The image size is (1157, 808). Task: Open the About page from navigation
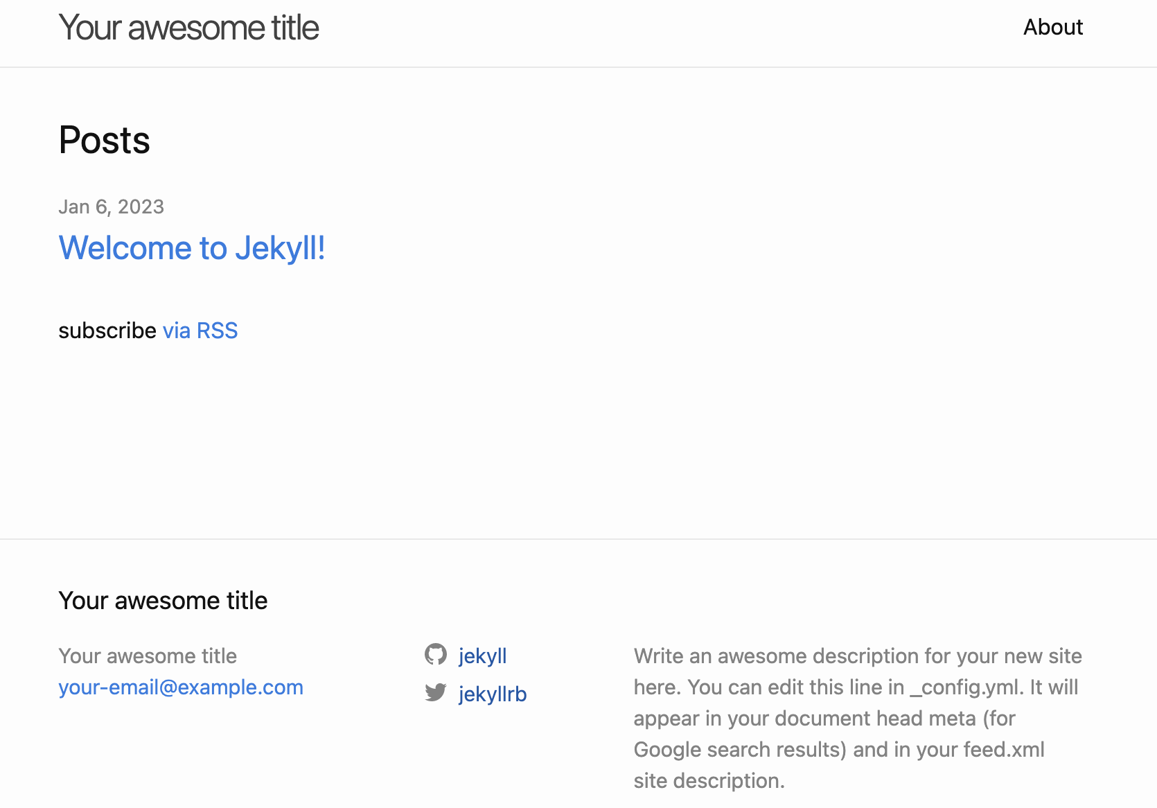coord(1052,27)
